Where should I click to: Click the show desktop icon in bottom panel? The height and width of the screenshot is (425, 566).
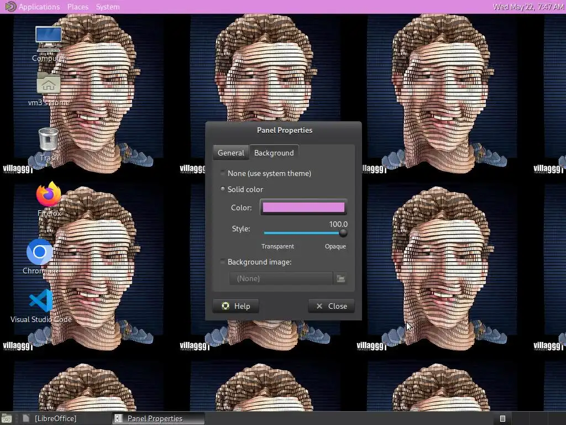click(x=7, y=418)
